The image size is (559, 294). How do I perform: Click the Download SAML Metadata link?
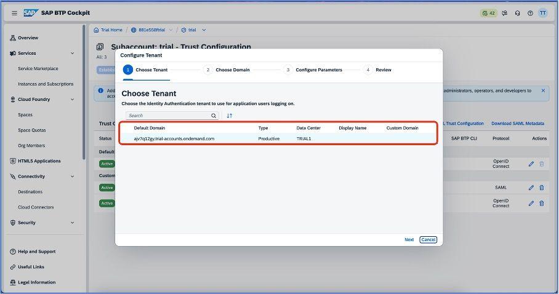(518, 123)
